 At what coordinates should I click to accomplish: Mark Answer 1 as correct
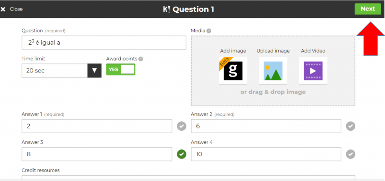[182, 126]
